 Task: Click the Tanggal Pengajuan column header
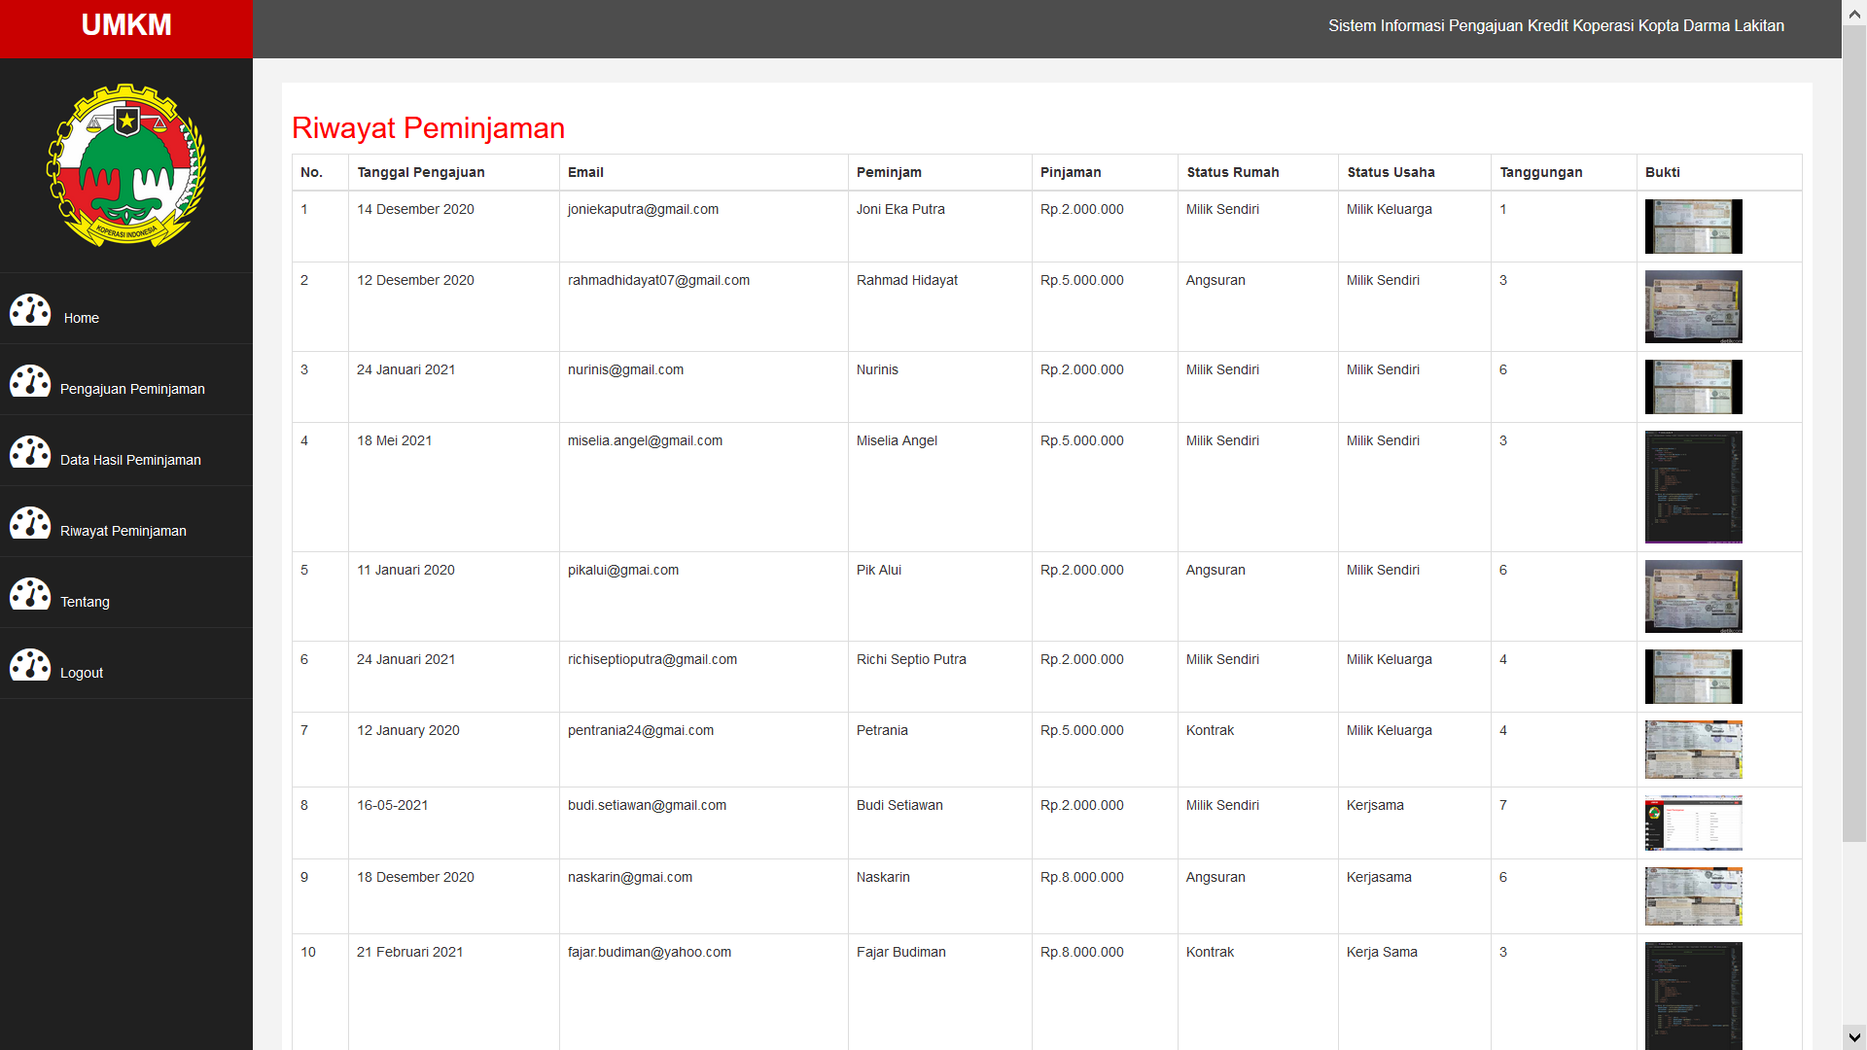click(421, 172)
